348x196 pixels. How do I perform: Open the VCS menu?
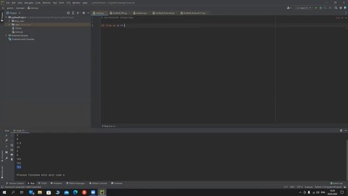(x=69, y=3)
